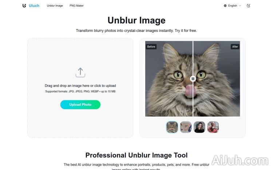The height and width of the screenshot is (170, 273).
Task: Click the supported formats text line
Action: click(x=80, y=92)
